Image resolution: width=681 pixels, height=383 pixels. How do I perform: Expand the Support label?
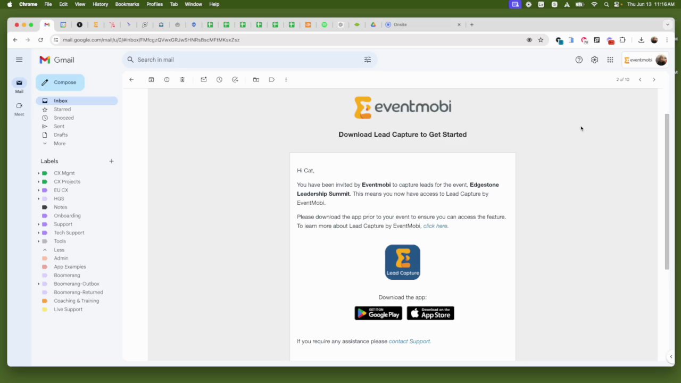point(39,224)
